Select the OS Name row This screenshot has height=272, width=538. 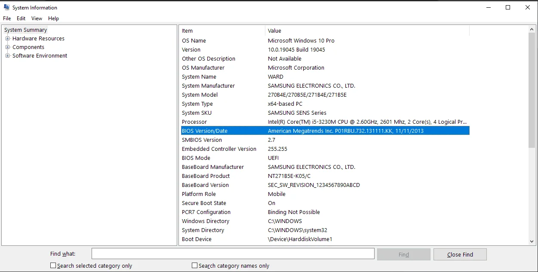325,40
